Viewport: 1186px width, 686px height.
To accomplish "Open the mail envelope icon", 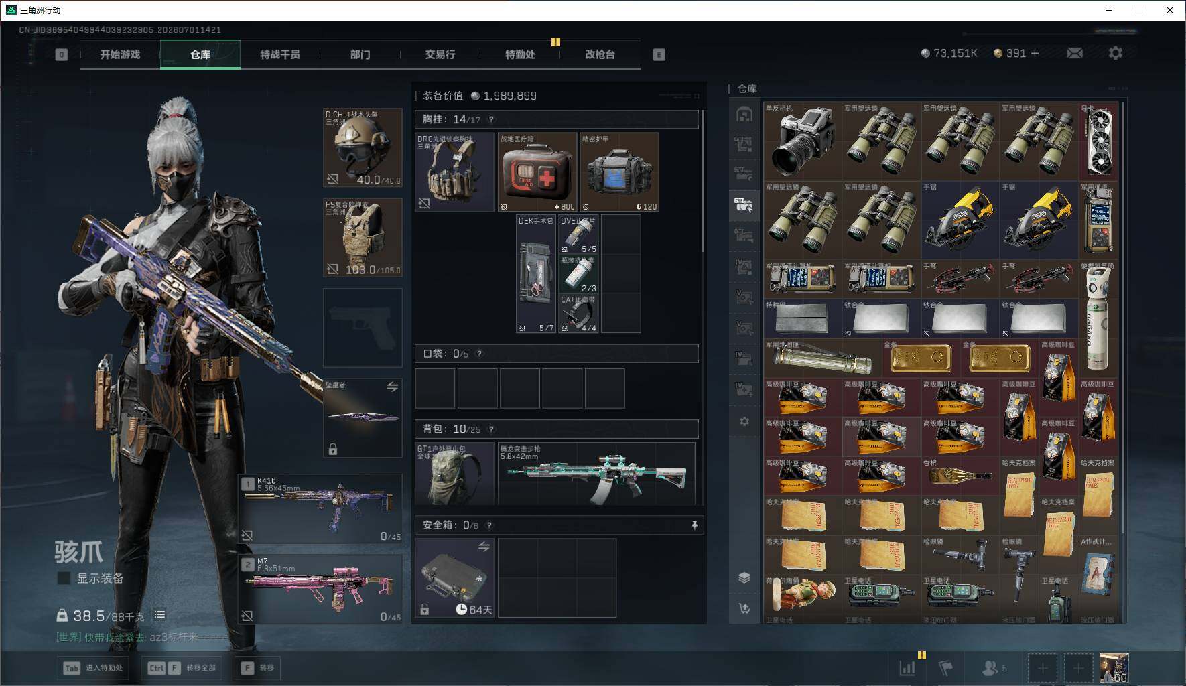I will point(1074,53).
